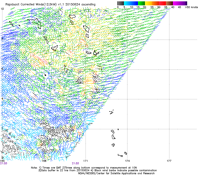Click the cyan-to-blue 5-15 knots color band
This screenshot has height=175, width=199.
[131, 3]
